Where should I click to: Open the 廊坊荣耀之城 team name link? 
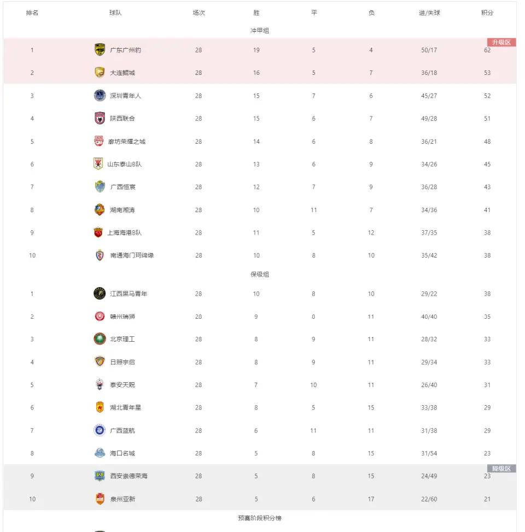coord(126,142)
